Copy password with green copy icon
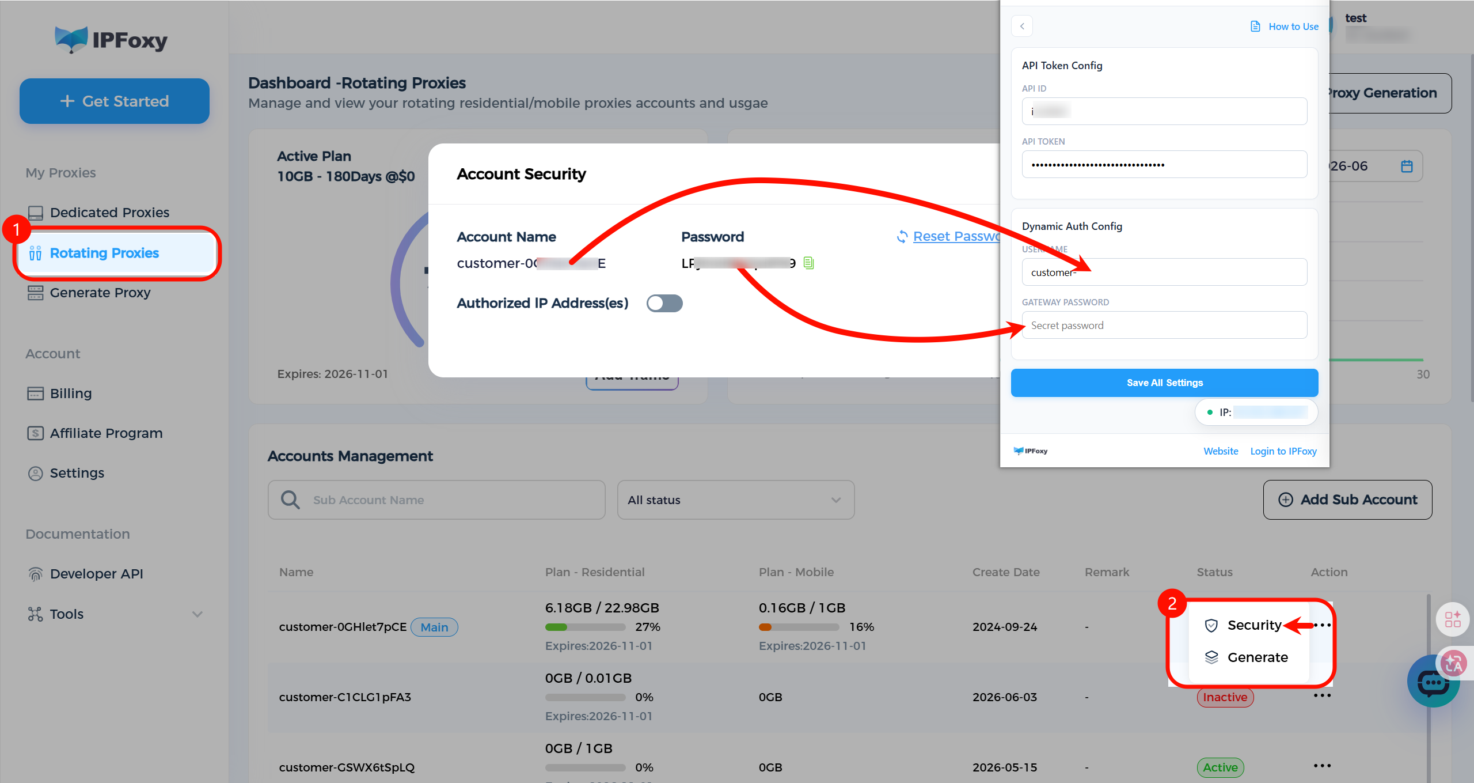Image resolution: width=1474 pixels, height=783 pixels. (808, 263)
